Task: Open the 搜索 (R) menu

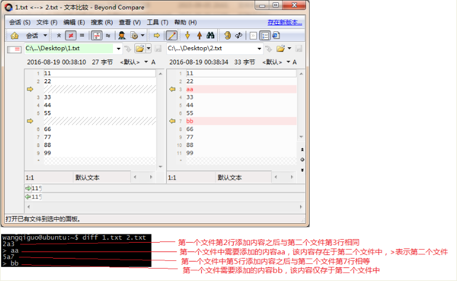Action: click(x=101, y=22)
